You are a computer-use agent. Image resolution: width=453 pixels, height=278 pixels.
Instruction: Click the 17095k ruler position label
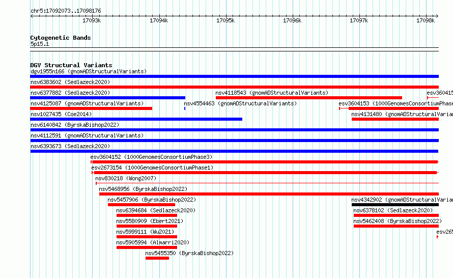225,20
